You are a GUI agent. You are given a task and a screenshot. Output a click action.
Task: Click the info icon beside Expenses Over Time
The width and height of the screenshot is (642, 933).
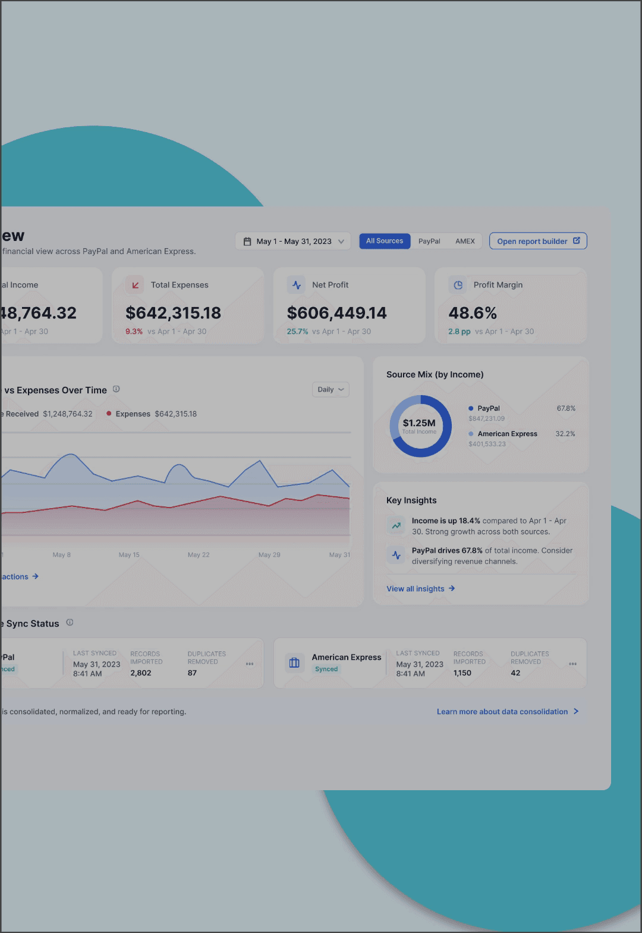tap(117, 389)
